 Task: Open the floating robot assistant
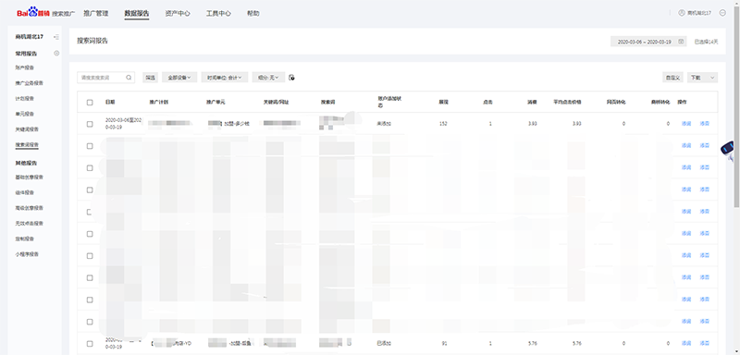tap(728, 150)
